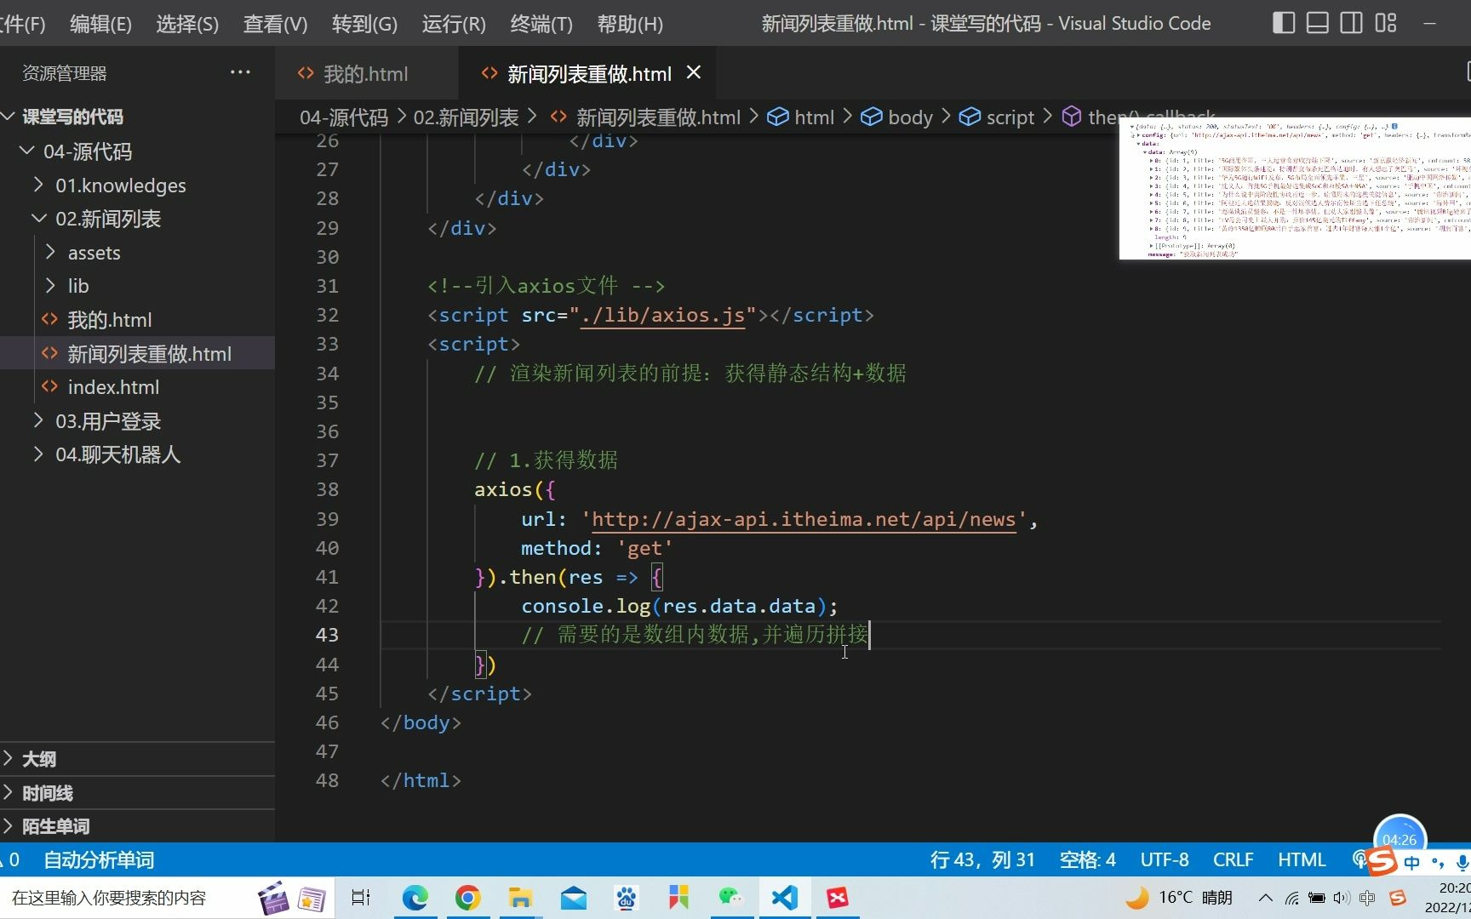Click timer bubble 04:26
The image size is (1471, 919).
coord(1399,838)
